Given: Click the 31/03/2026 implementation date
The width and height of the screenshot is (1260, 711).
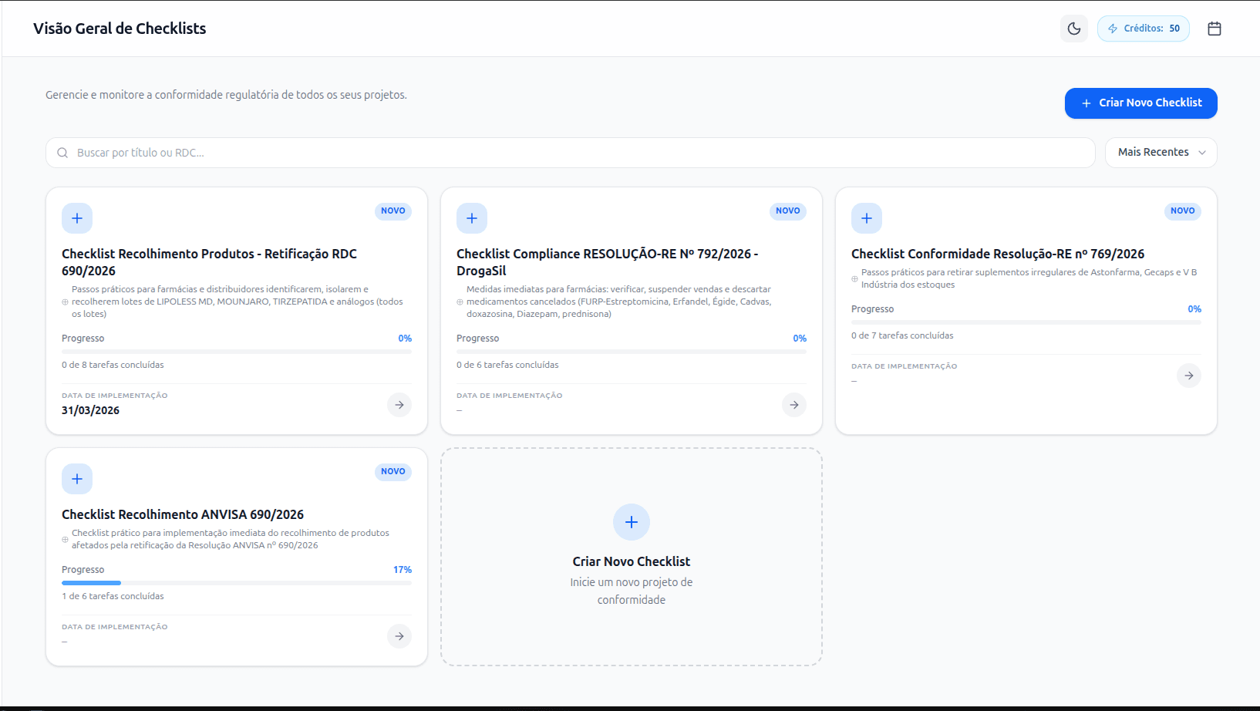Looking at the screenshot, I should tap(91, 410).
